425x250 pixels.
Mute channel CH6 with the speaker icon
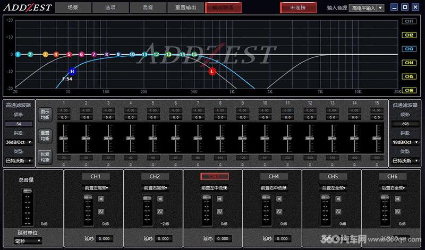[x=397, y=199]
